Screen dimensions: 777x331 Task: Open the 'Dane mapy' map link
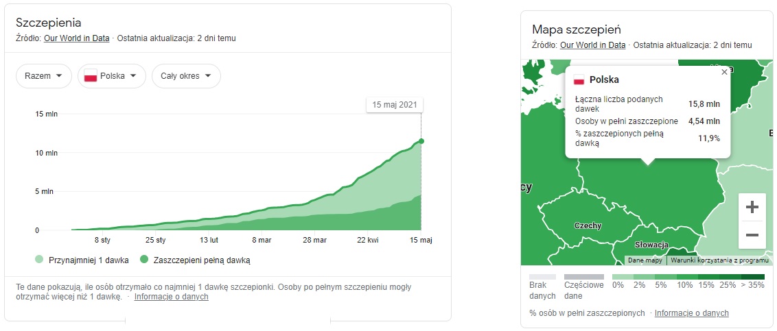[645, 260]
